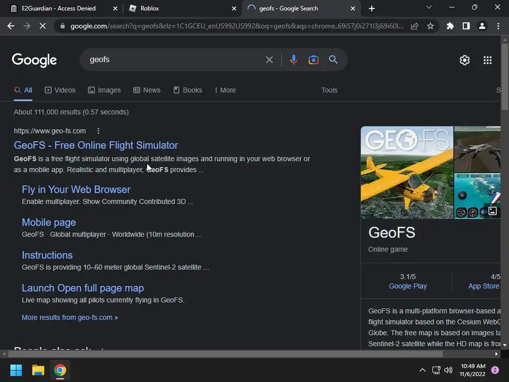The width and height of the screenshot is (509, 382).
Task: Click the geofs search input field
Action: [175, 60]
